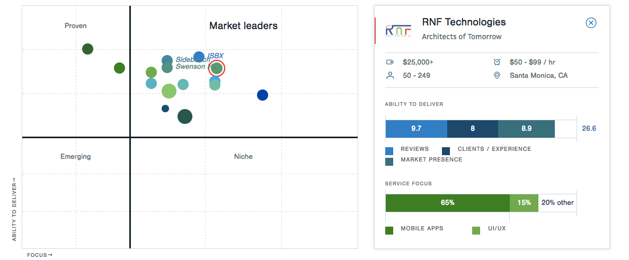Viewport: 629px width, 260px height.
Task: Click the Clients / Experience legend color swatch
Action: point(446,151)
